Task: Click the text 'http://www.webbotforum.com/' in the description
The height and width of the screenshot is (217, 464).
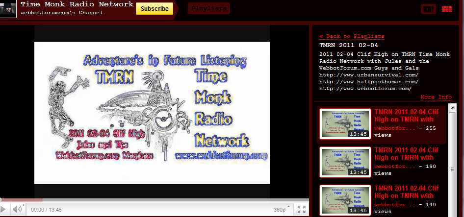Action: coord(365,89)
